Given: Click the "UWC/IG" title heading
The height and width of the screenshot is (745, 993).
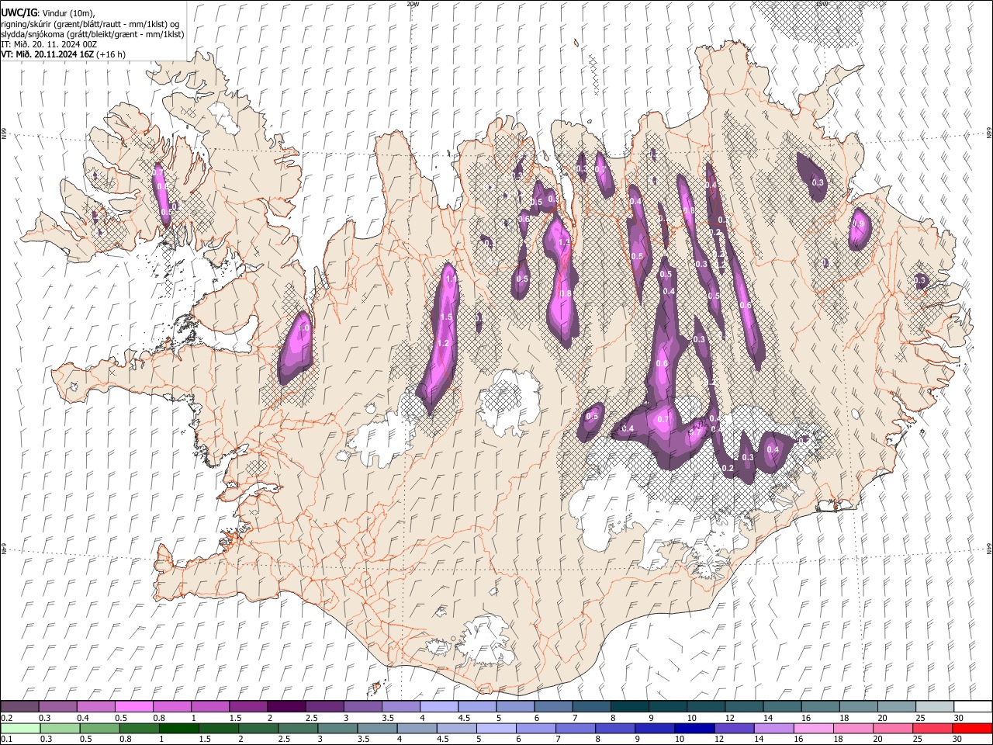Looking at the screenshot, I should (x=19, y=12).
